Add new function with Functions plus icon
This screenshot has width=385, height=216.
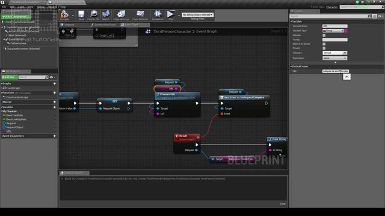coord(55,93)
